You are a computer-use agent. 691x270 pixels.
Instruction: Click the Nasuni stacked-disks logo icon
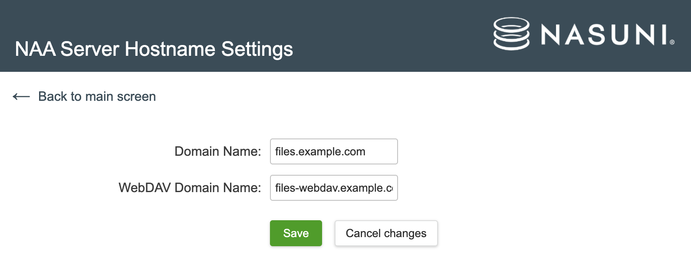pos(511,34)
